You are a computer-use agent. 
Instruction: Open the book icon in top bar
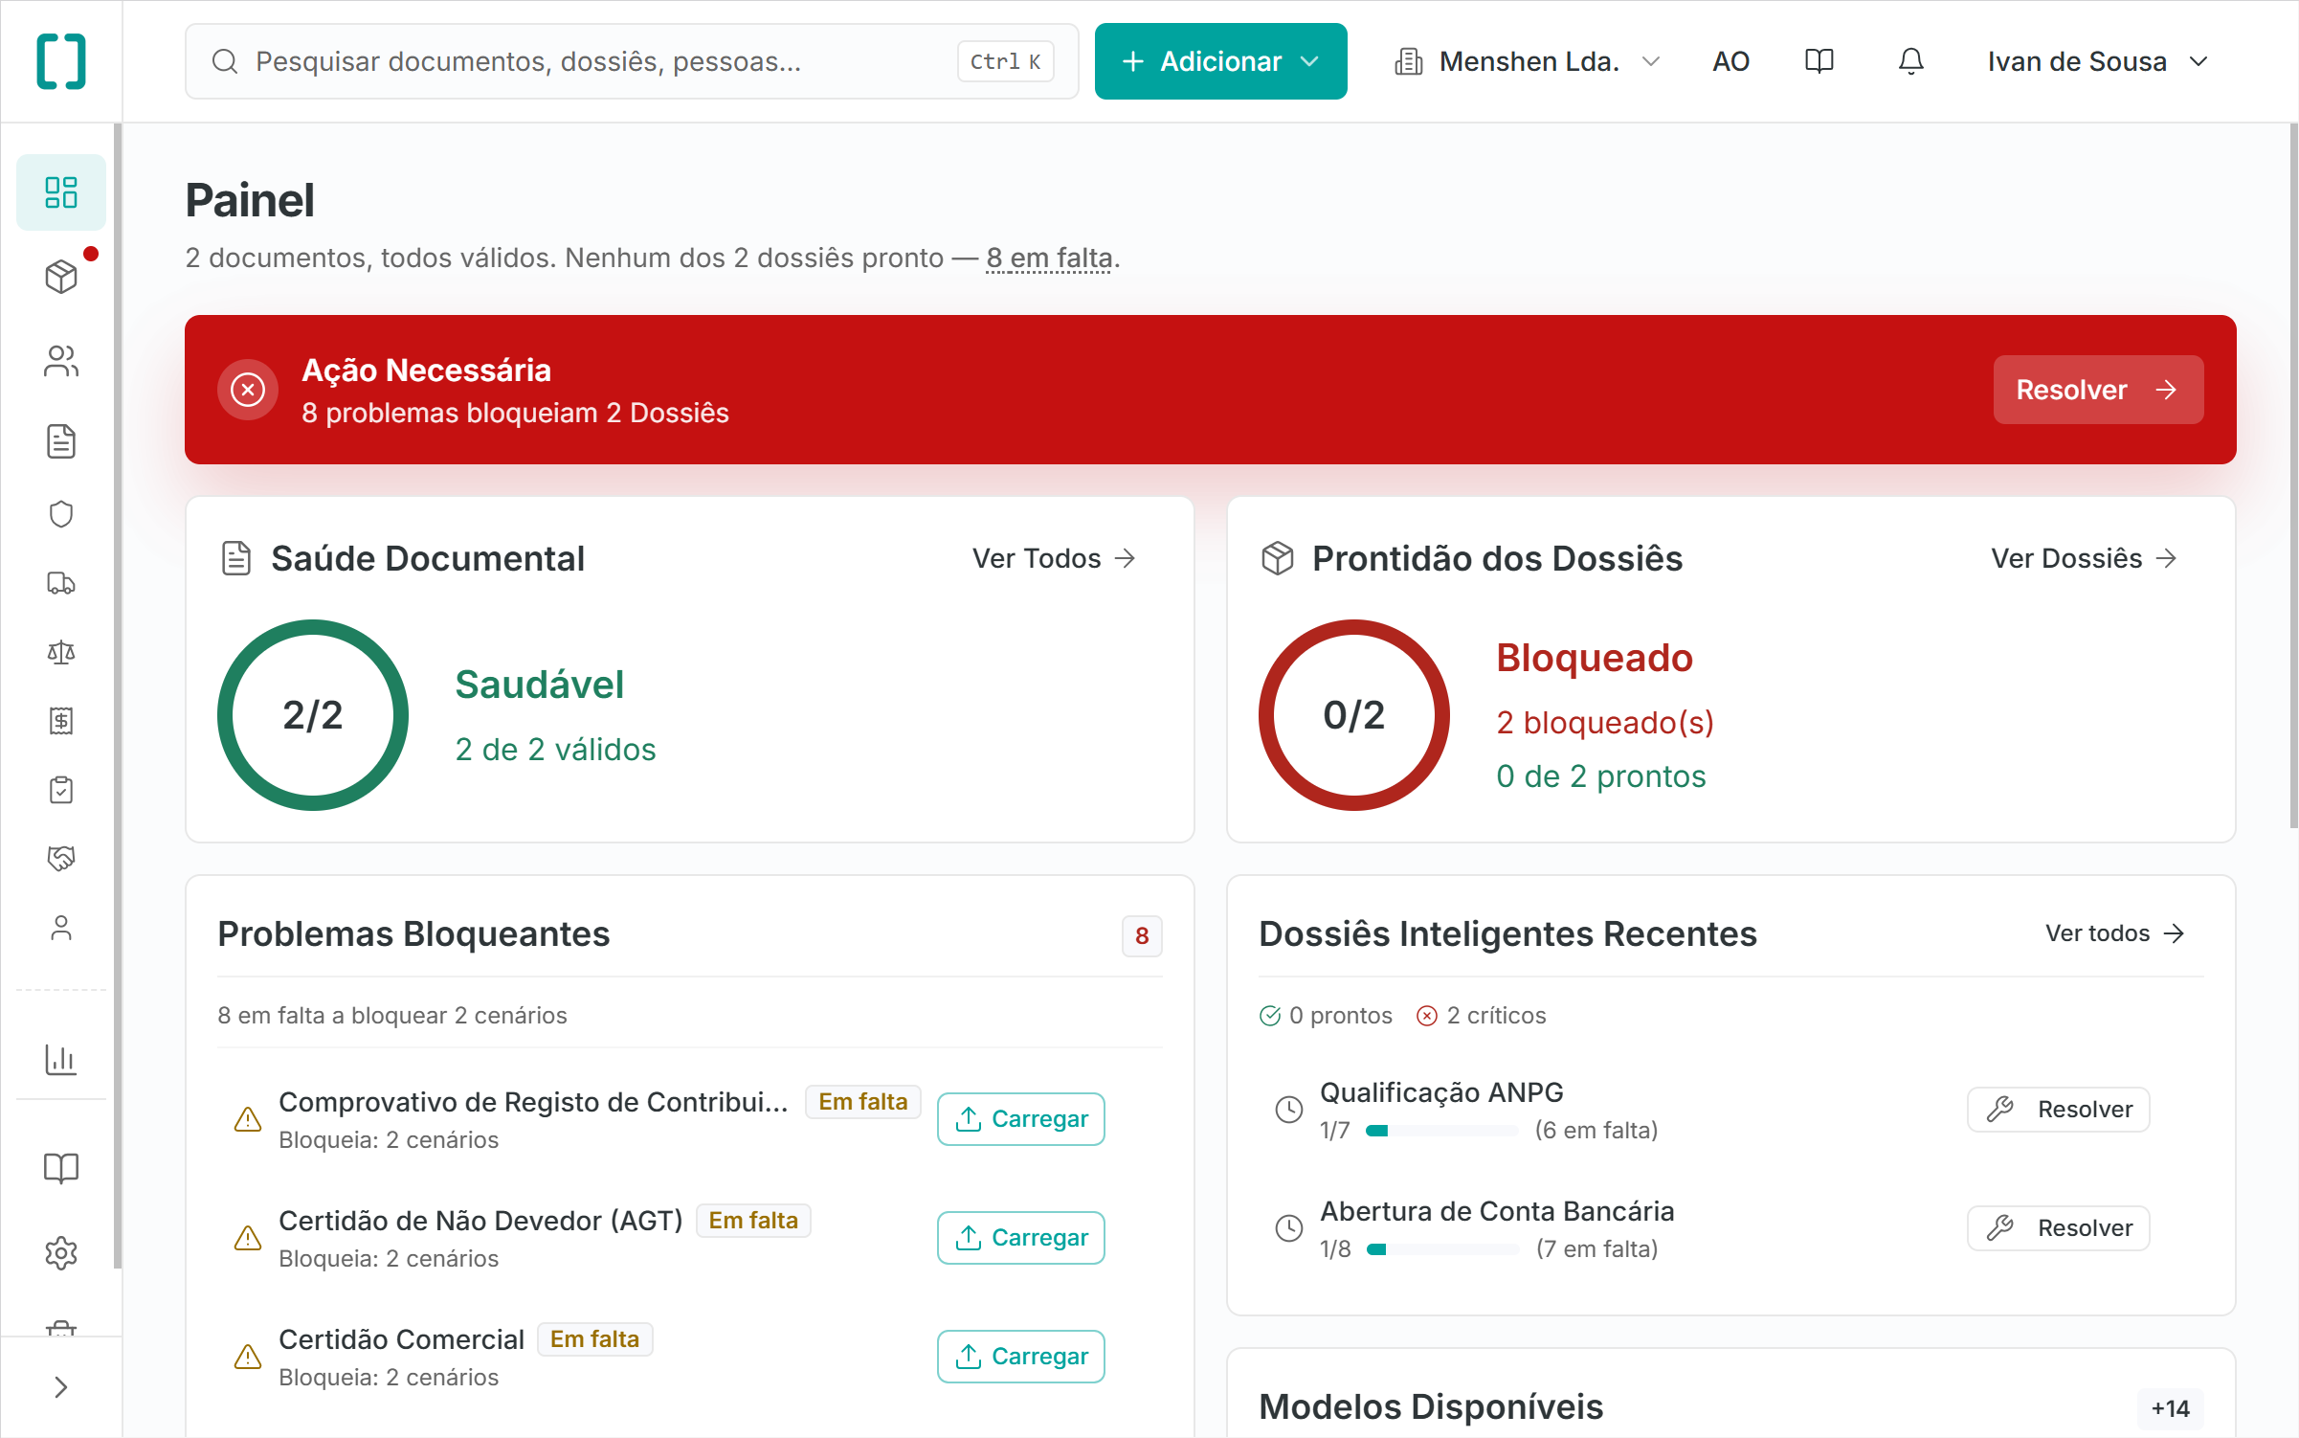[1819, 61]
